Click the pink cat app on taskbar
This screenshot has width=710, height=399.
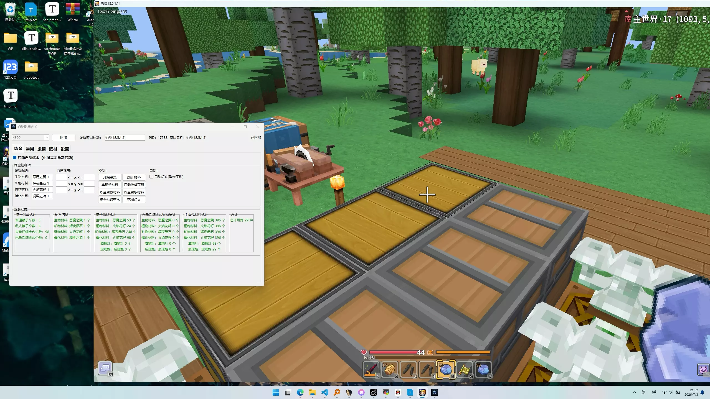(x=361, y=392)
